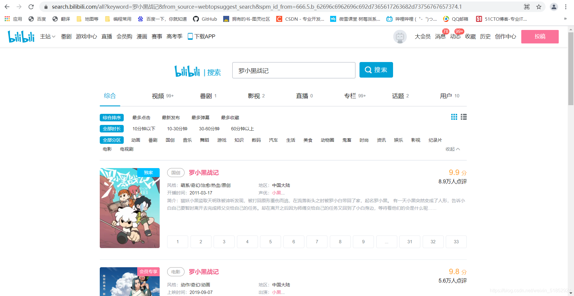Filter category to 电视剧
Image resolution: width=574 pixels, height=296 pixels.
pyautogui.click(x=126, y=149)
